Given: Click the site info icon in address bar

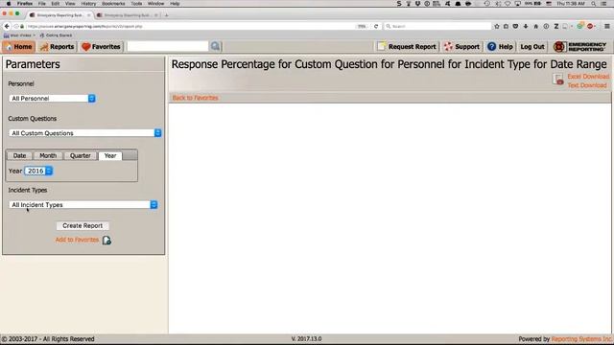Looking at the screenshot, I should click(x=16, y=26).
